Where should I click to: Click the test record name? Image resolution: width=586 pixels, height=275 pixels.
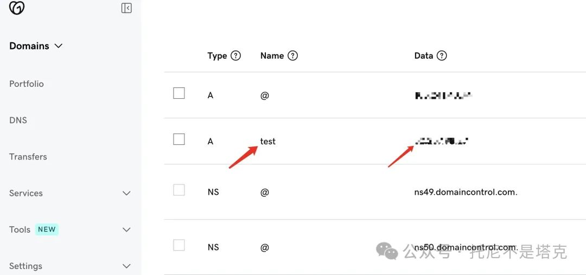(x=268, y=141)
